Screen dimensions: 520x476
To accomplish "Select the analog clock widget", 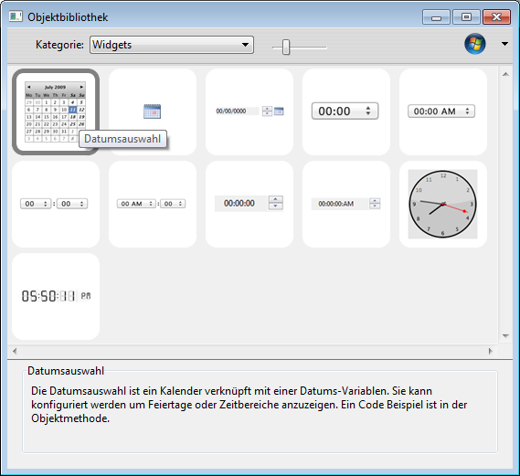I will click(443, 204).
